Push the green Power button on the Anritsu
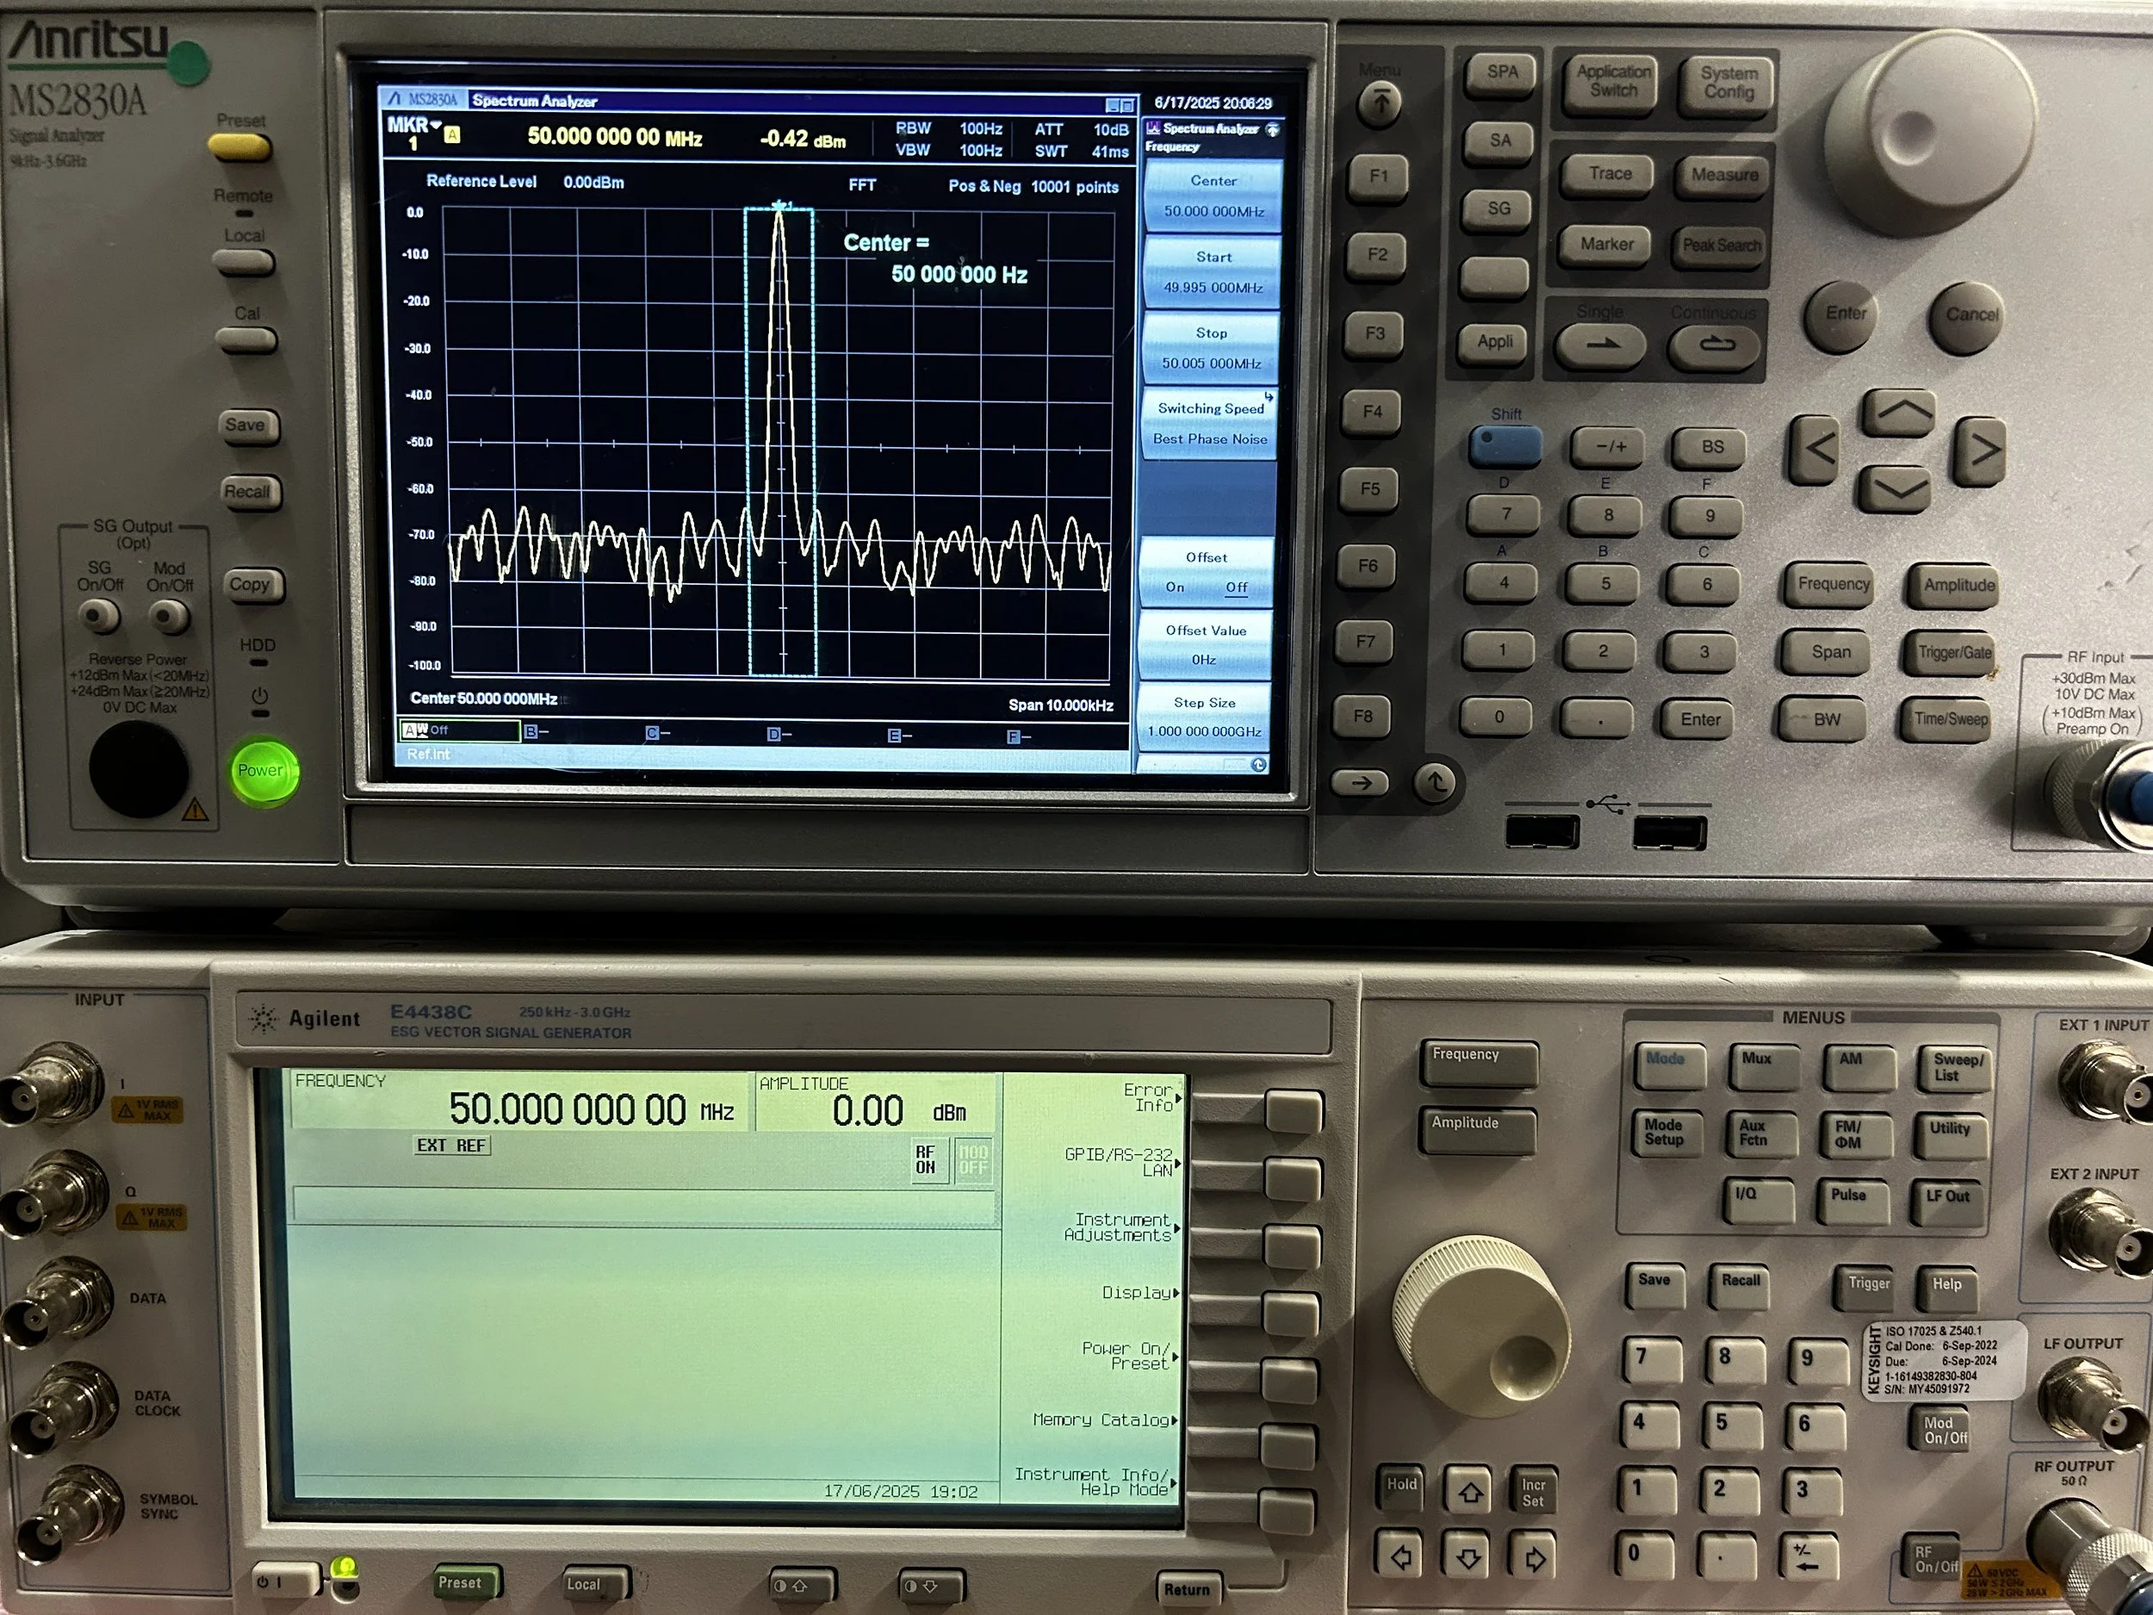 [x=261, y=771]
